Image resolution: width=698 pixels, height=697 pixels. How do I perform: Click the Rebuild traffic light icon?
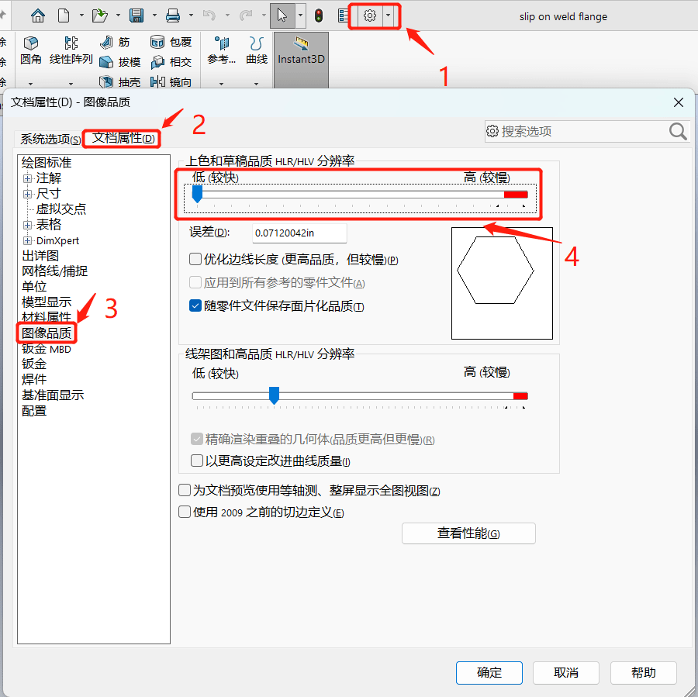pos(318,16)
